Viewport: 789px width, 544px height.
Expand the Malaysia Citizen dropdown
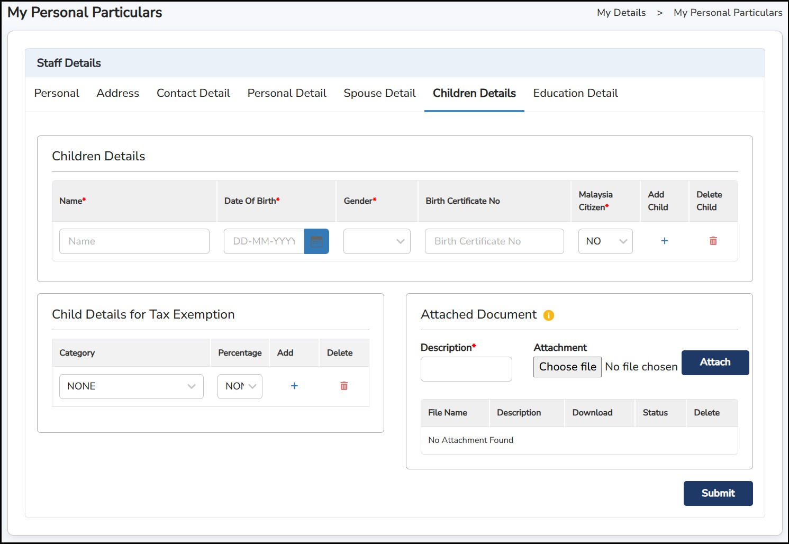point(605,241)
